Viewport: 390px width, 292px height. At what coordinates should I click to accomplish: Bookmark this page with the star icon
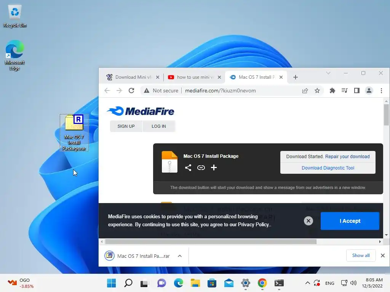point(317,90)
